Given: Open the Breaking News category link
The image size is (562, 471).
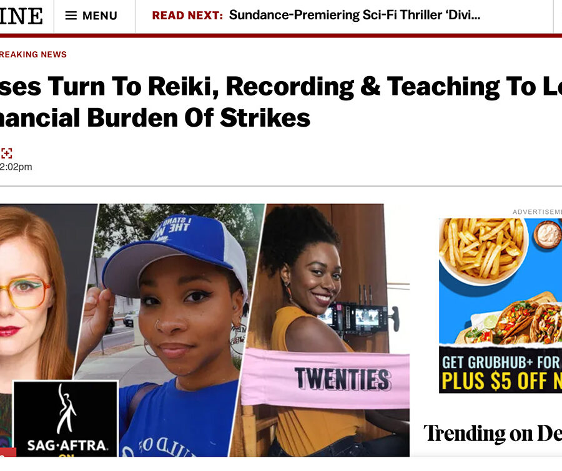Looking at the screenshot, I should [33, 54].
